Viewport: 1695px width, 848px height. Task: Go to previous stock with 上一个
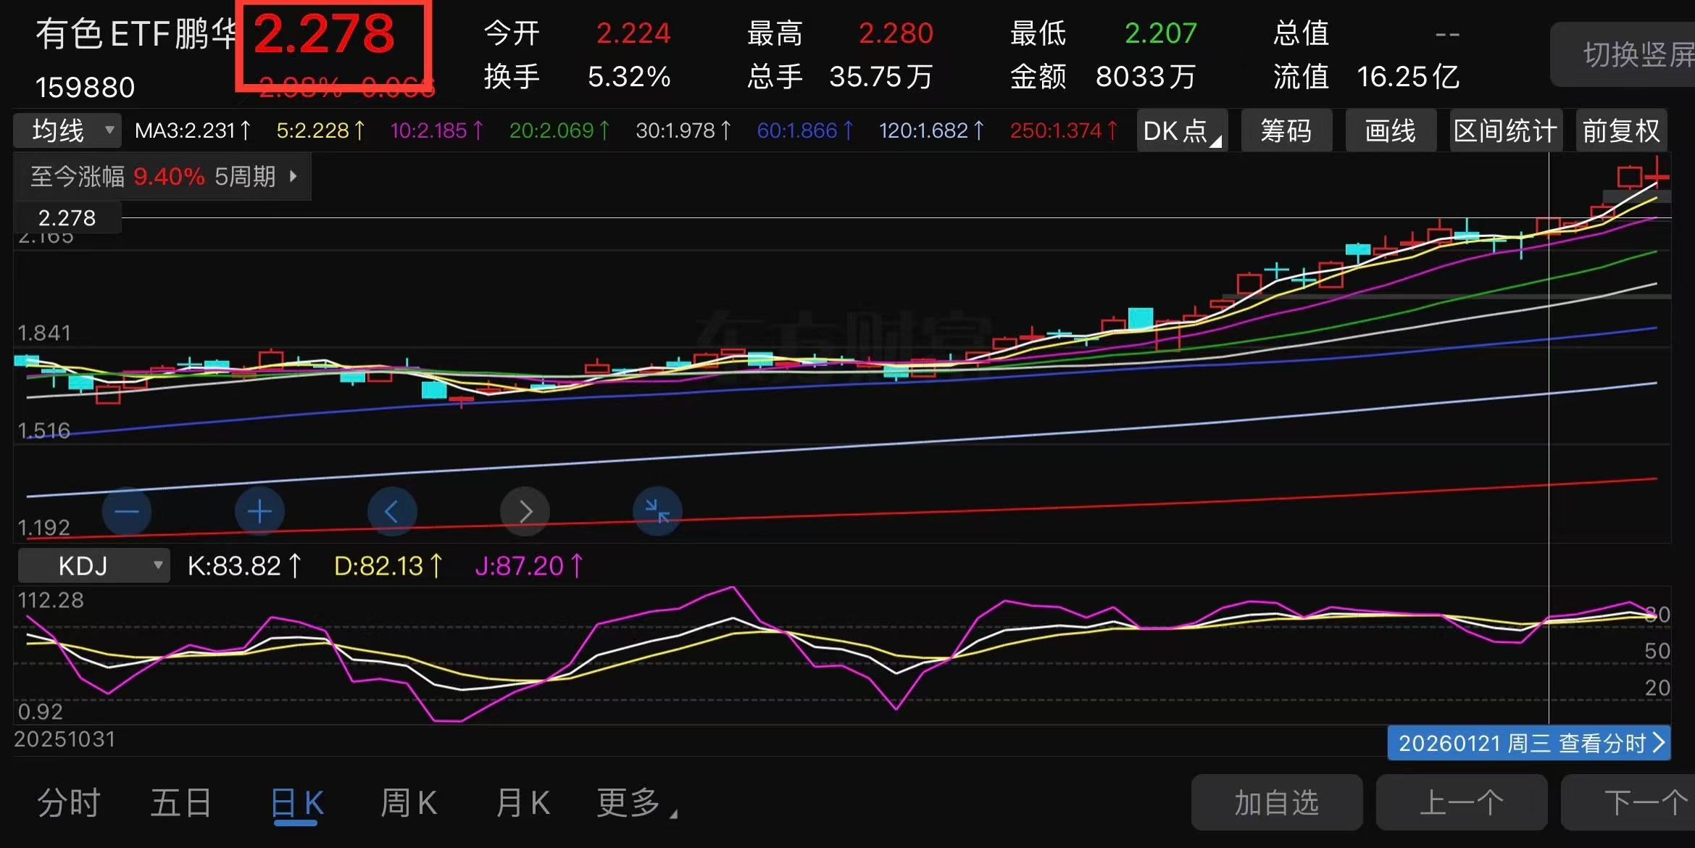[x=1461, y=802]
